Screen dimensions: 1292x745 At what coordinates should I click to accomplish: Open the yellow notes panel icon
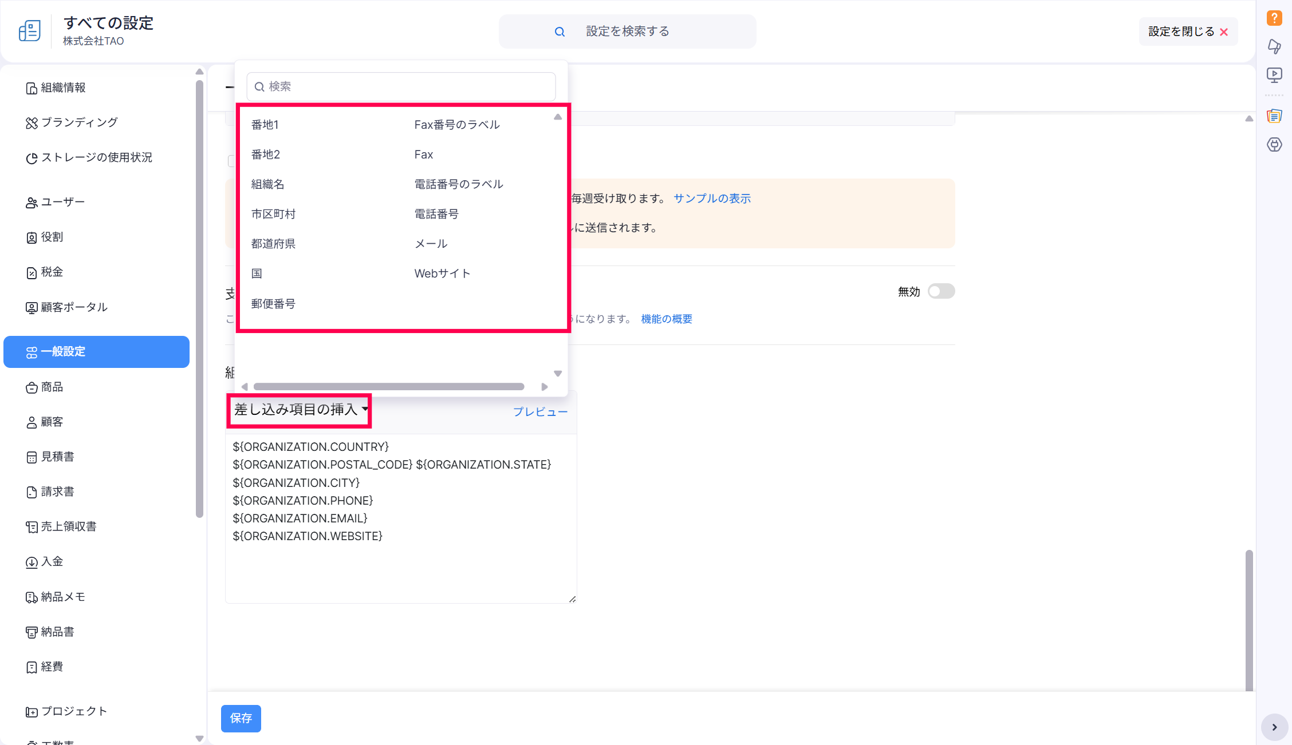[x=1274, y=116]
